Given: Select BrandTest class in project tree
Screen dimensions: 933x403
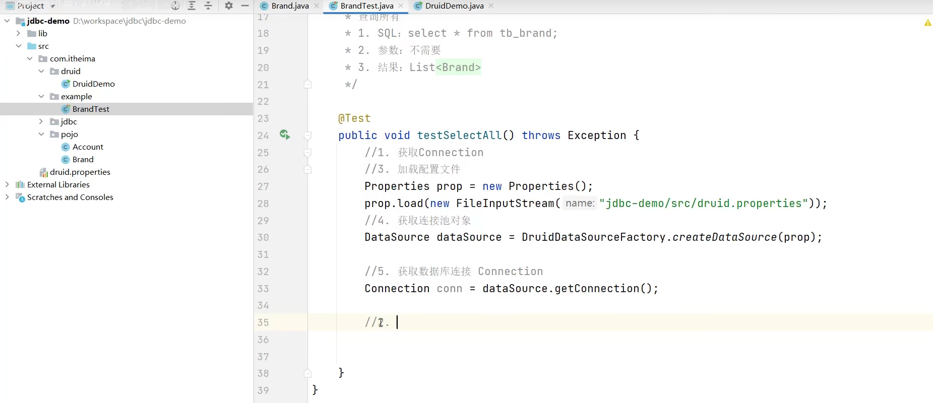Looking at the screenshot, I should (91, 109).
